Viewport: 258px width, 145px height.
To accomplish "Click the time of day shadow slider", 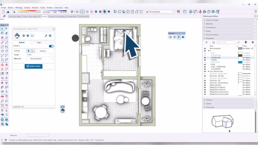I will click(x=55, y=11).
